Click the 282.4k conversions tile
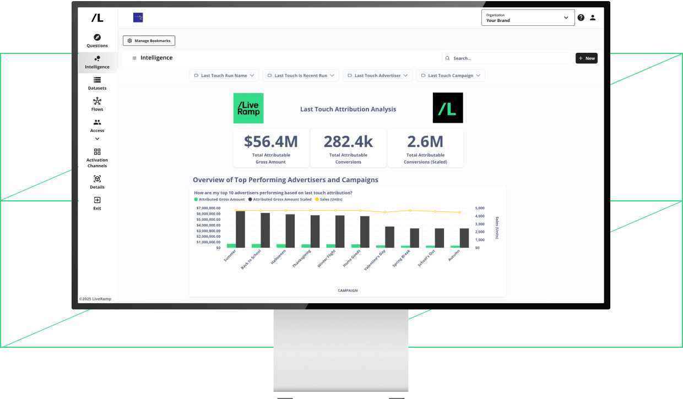 [348, 148]
